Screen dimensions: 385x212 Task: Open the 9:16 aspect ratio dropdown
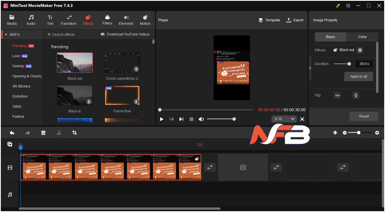pos(284,119)
